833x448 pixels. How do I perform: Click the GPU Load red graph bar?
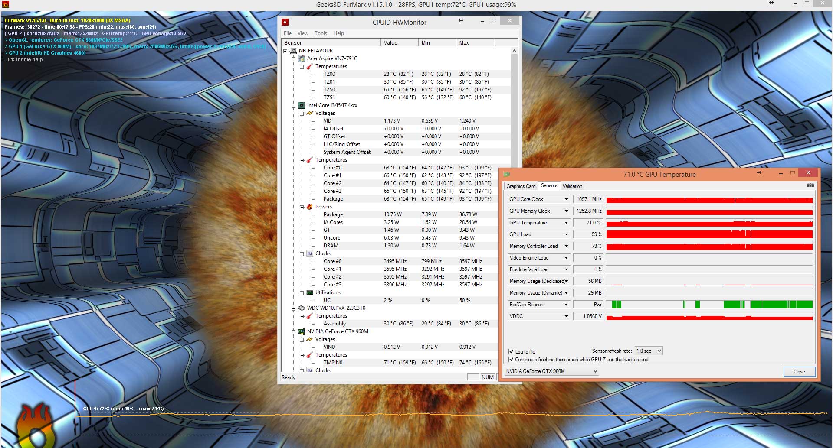pos(709,234)
